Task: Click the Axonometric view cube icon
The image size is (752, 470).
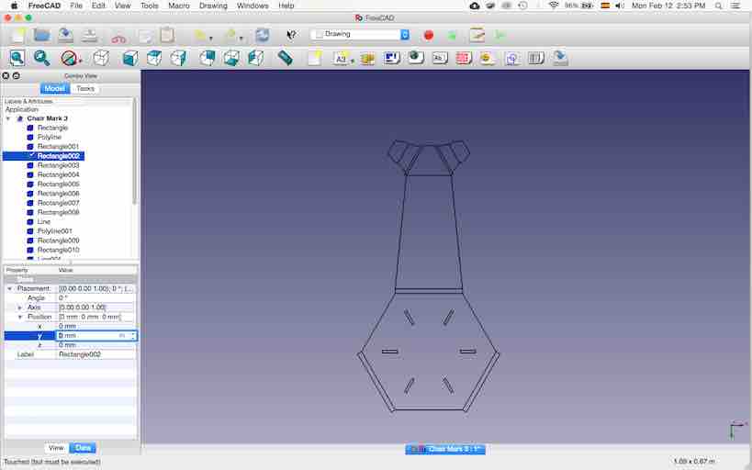Action: [101, 58]
